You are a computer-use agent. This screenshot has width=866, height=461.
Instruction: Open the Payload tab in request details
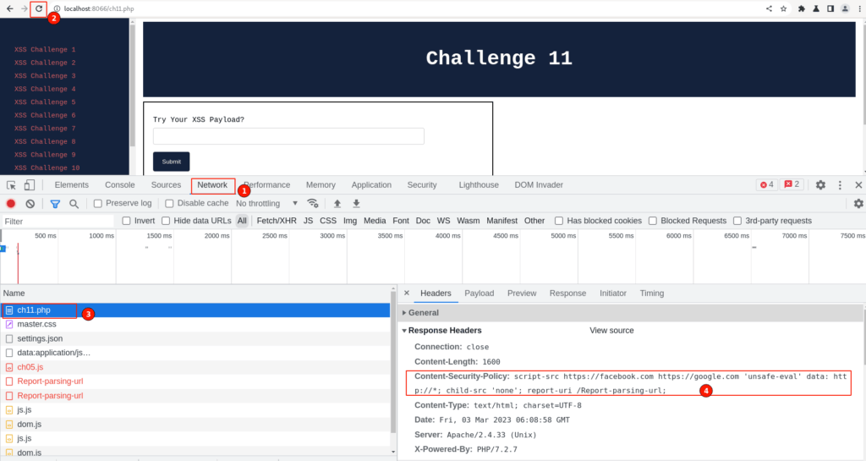coord(479,294)
